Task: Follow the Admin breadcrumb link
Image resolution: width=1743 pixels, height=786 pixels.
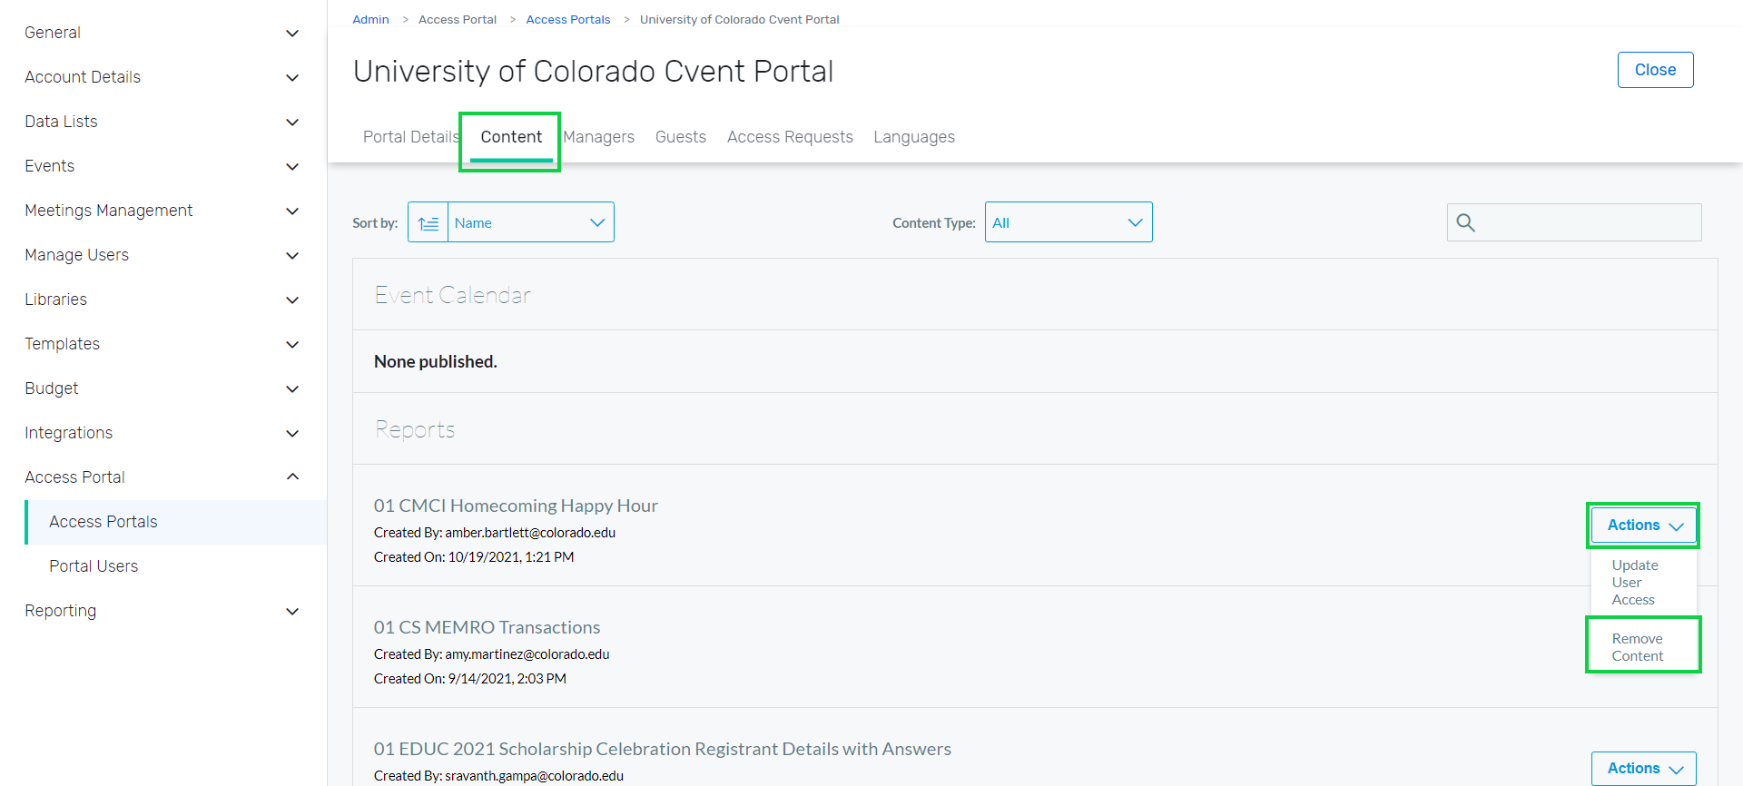Action: click(370, 19)
